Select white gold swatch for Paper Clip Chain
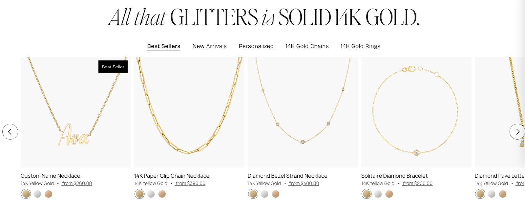 point(151,194)
